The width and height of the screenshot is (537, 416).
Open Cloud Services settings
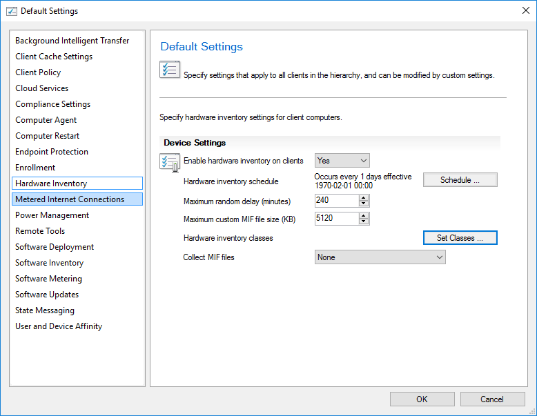(x=77, y=88)
